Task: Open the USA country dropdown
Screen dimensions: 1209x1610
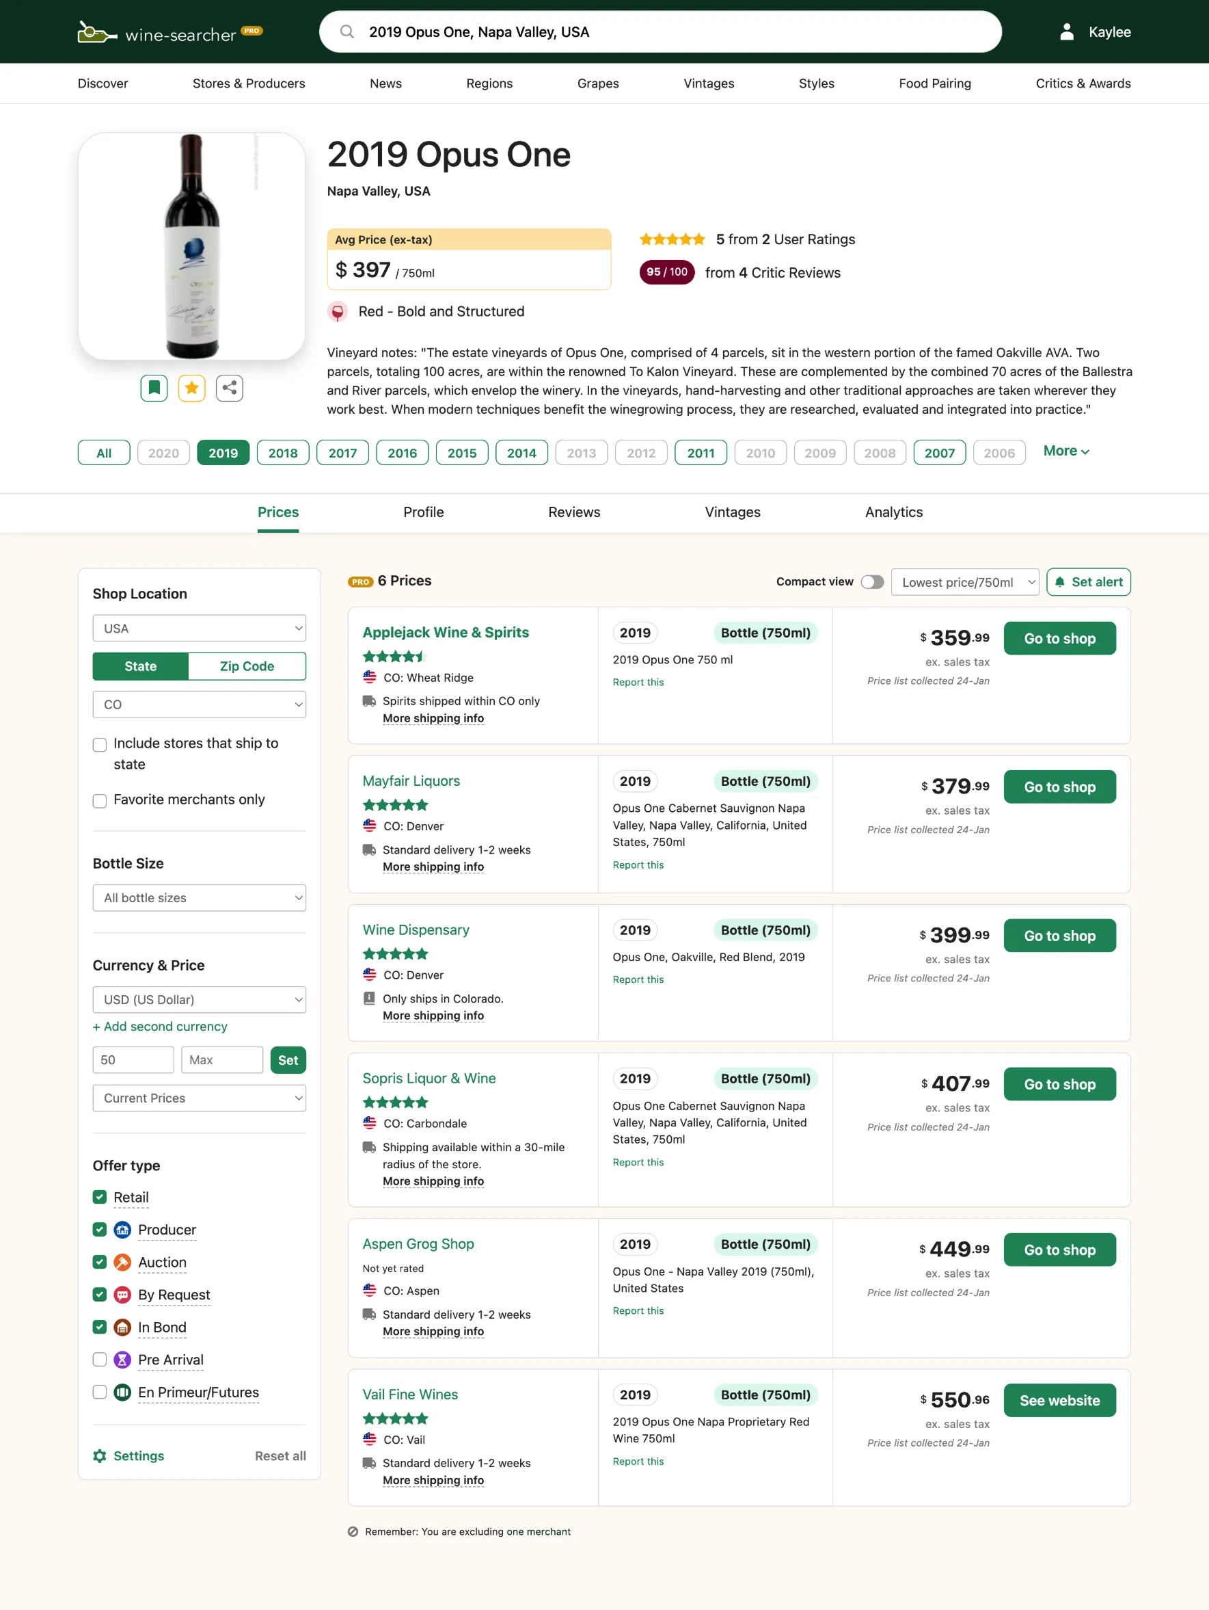Action: (200, 628)
